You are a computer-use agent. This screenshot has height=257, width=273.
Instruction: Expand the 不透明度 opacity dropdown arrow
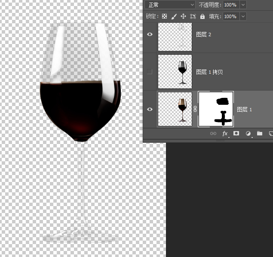pos(243,5)
